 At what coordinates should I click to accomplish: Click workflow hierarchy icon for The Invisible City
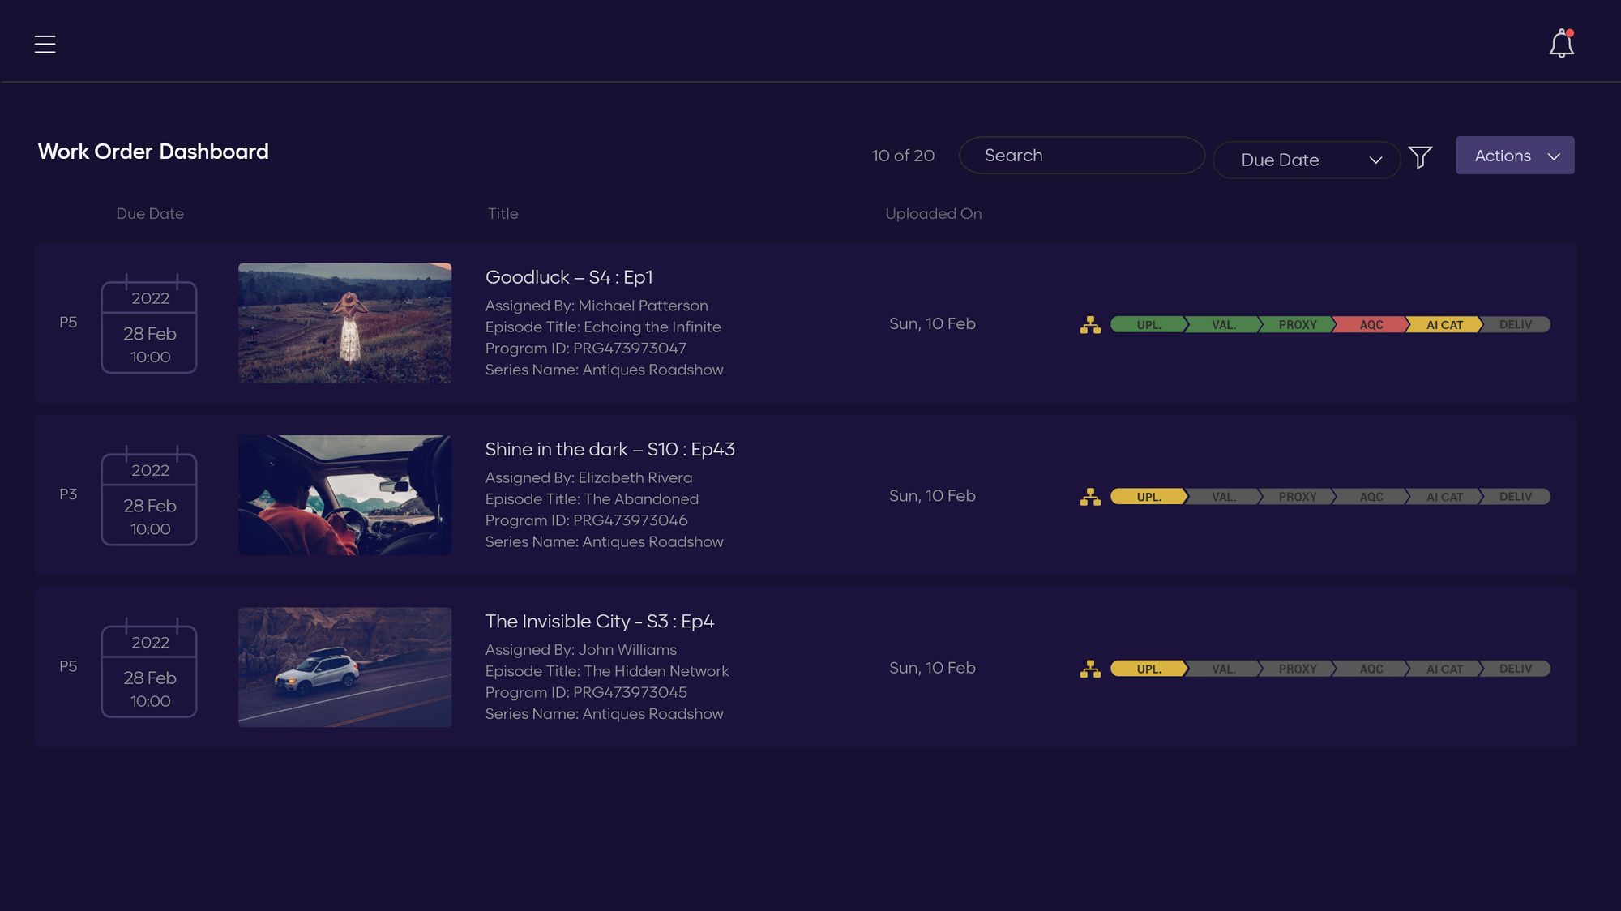click(x=1090, y=669)
